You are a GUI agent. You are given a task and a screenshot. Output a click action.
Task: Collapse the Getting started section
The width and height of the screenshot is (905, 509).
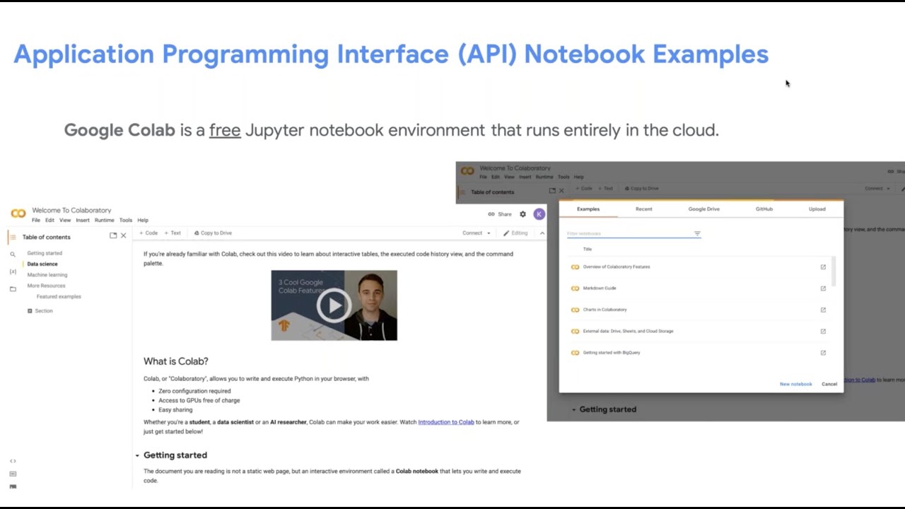coord(137,455)
